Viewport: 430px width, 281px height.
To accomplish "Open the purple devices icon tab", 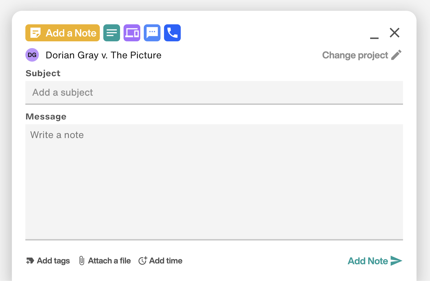I will [132, 33].
